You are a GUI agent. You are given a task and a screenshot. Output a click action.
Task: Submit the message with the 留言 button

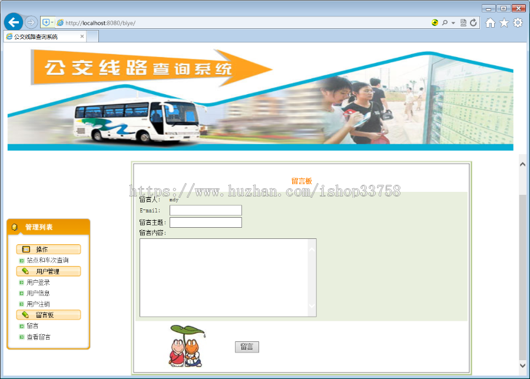point(246,347)
